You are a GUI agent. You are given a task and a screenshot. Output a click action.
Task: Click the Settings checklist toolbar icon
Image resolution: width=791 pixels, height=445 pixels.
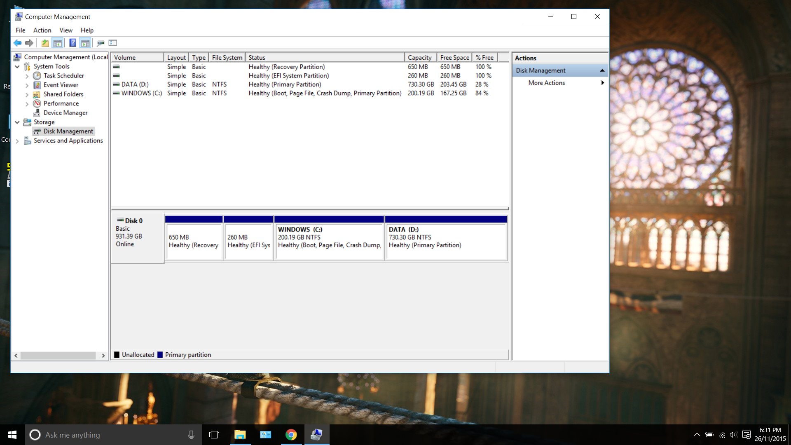(x=113, y=43)
